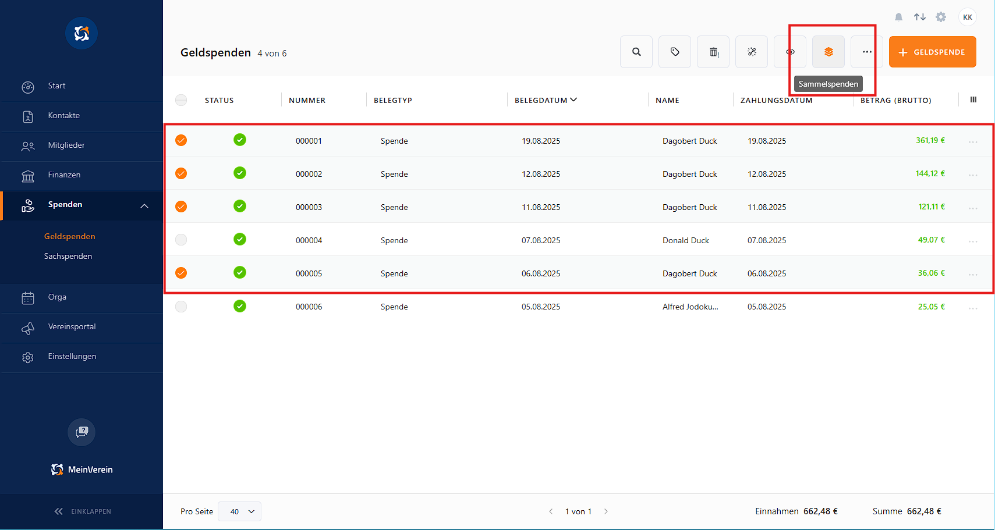995x530 pixels.
Task: Click the MeinVerein logo at top of sidebar
Action: coord(82,33)
